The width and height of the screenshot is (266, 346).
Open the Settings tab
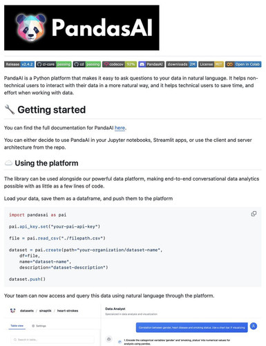click(x=39, y=326)
